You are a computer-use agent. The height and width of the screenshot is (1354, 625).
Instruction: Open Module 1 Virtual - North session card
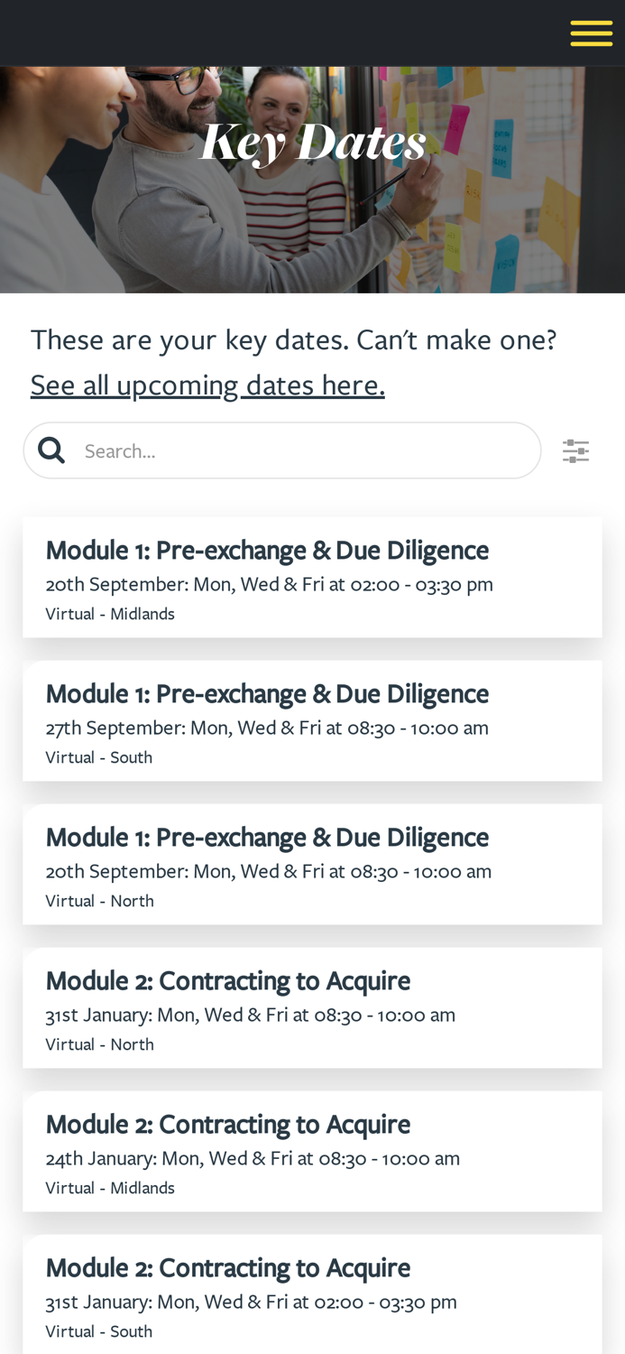point(312,865)
